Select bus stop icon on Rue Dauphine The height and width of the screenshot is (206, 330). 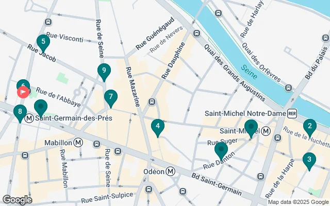click(152, 102)
